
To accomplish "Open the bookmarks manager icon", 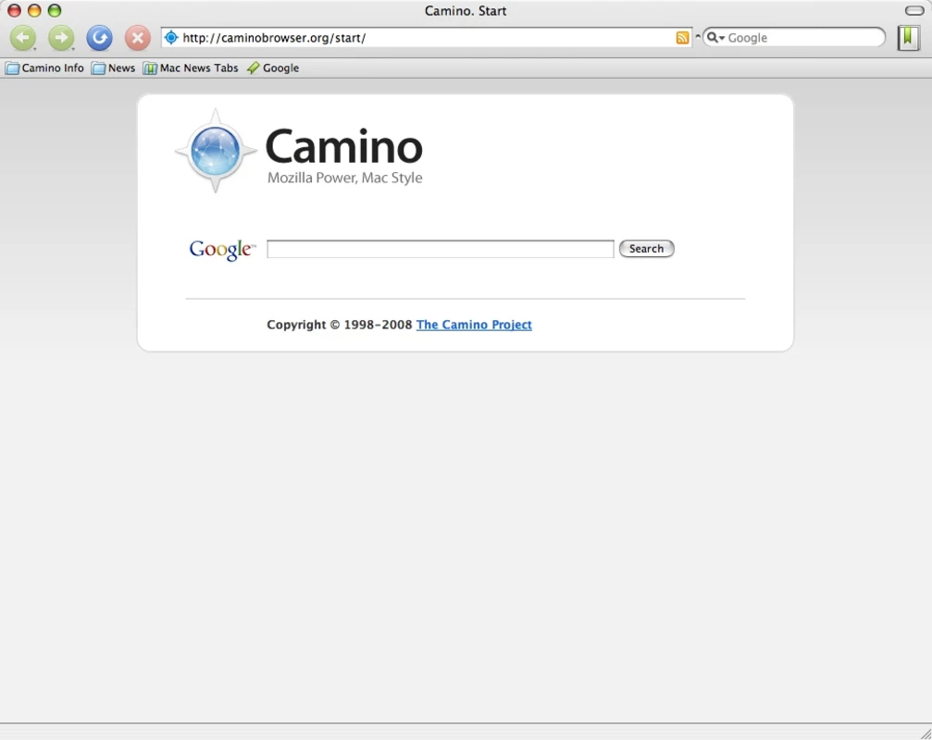I will click(908, 38).
